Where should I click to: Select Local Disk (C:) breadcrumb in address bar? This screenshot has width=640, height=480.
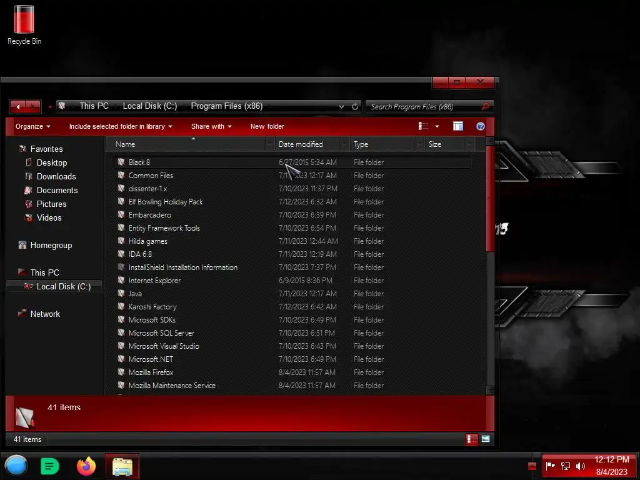pyautogui.click(x=150, y=106)
